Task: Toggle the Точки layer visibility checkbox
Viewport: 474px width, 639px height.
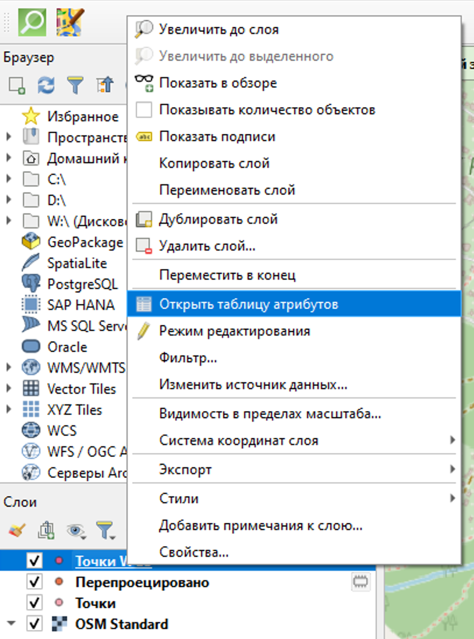Action: click(x=35, y=603)
